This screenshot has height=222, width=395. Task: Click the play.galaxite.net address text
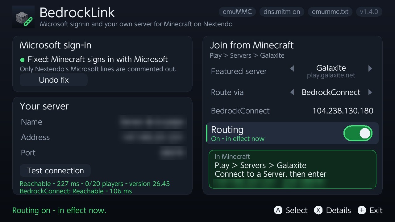[x=331, y=75]
